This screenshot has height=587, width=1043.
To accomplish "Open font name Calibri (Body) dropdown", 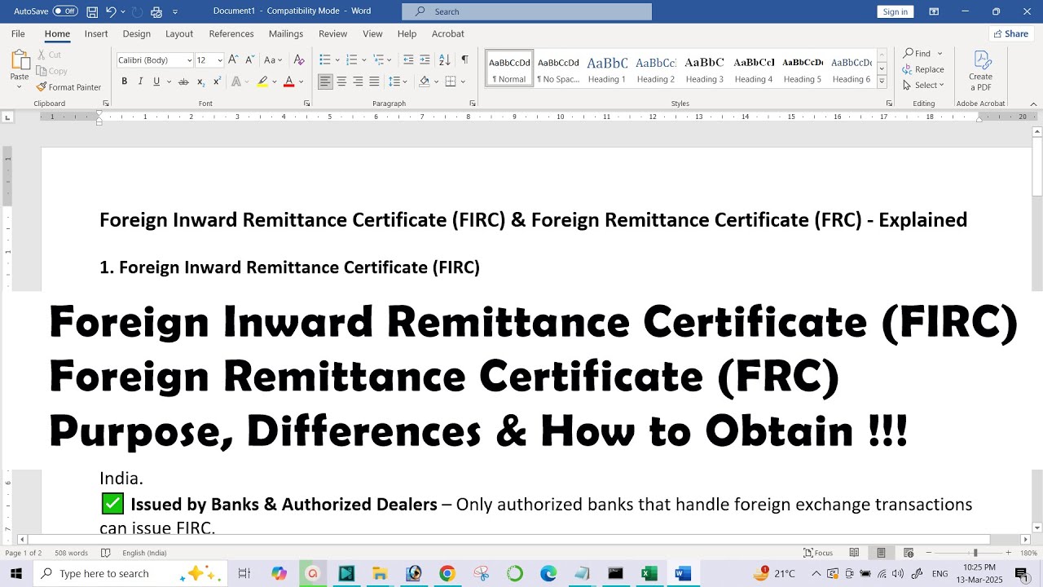I will [190, 60].
